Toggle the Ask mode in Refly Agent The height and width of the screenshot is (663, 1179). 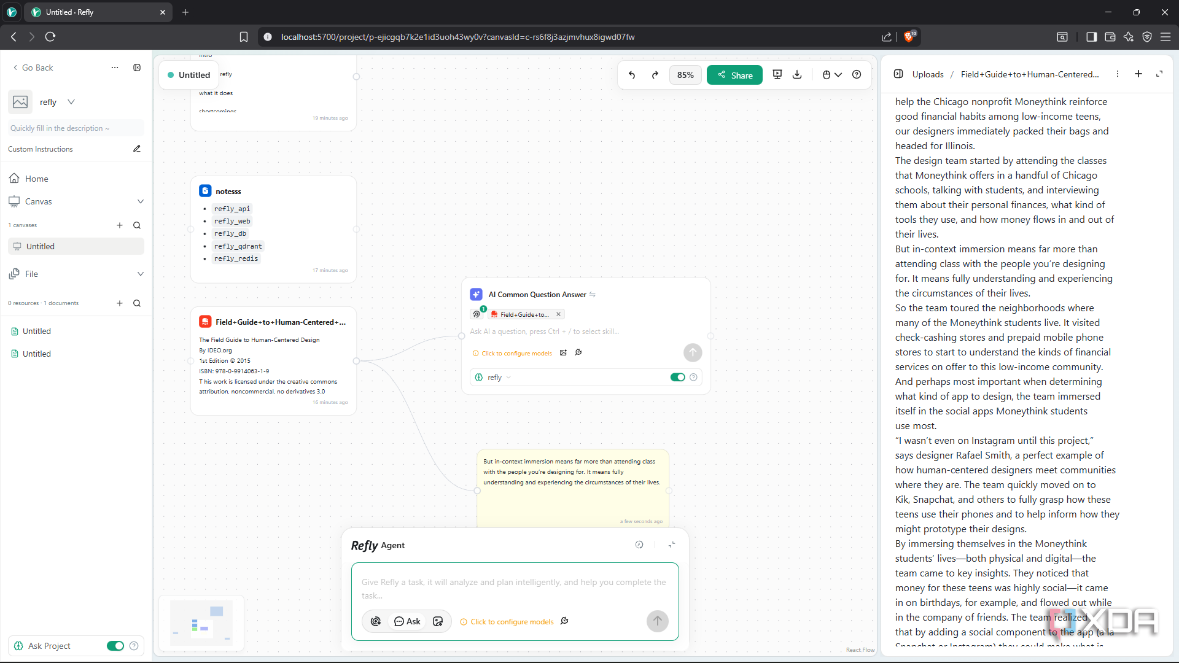(408, 621)
